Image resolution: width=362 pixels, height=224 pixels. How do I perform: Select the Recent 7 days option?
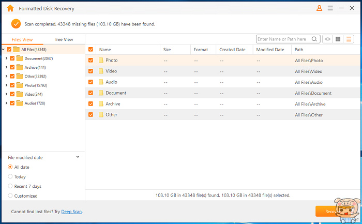click(x=10, y=186)
